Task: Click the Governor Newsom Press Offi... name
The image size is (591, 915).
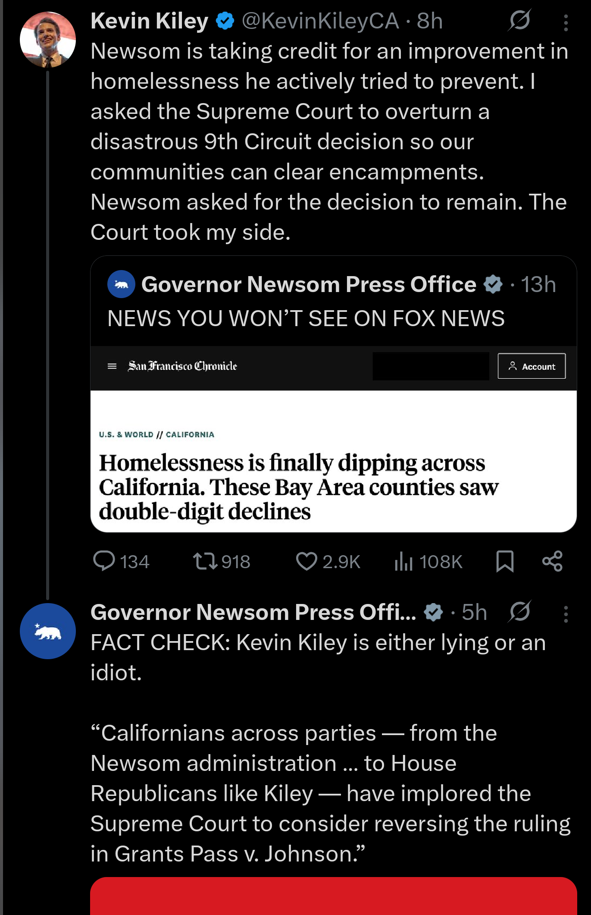Action: coord(253,612)
